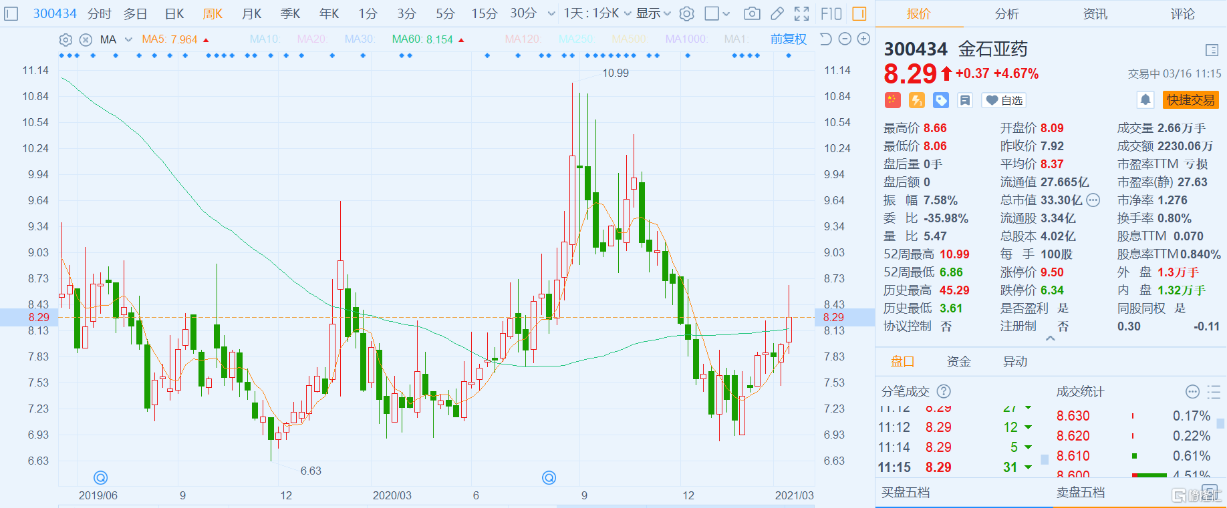Open the 显示 dropdown
Image resolution: width=1227 pixels, height=508 pixels.
click(653, 13)
